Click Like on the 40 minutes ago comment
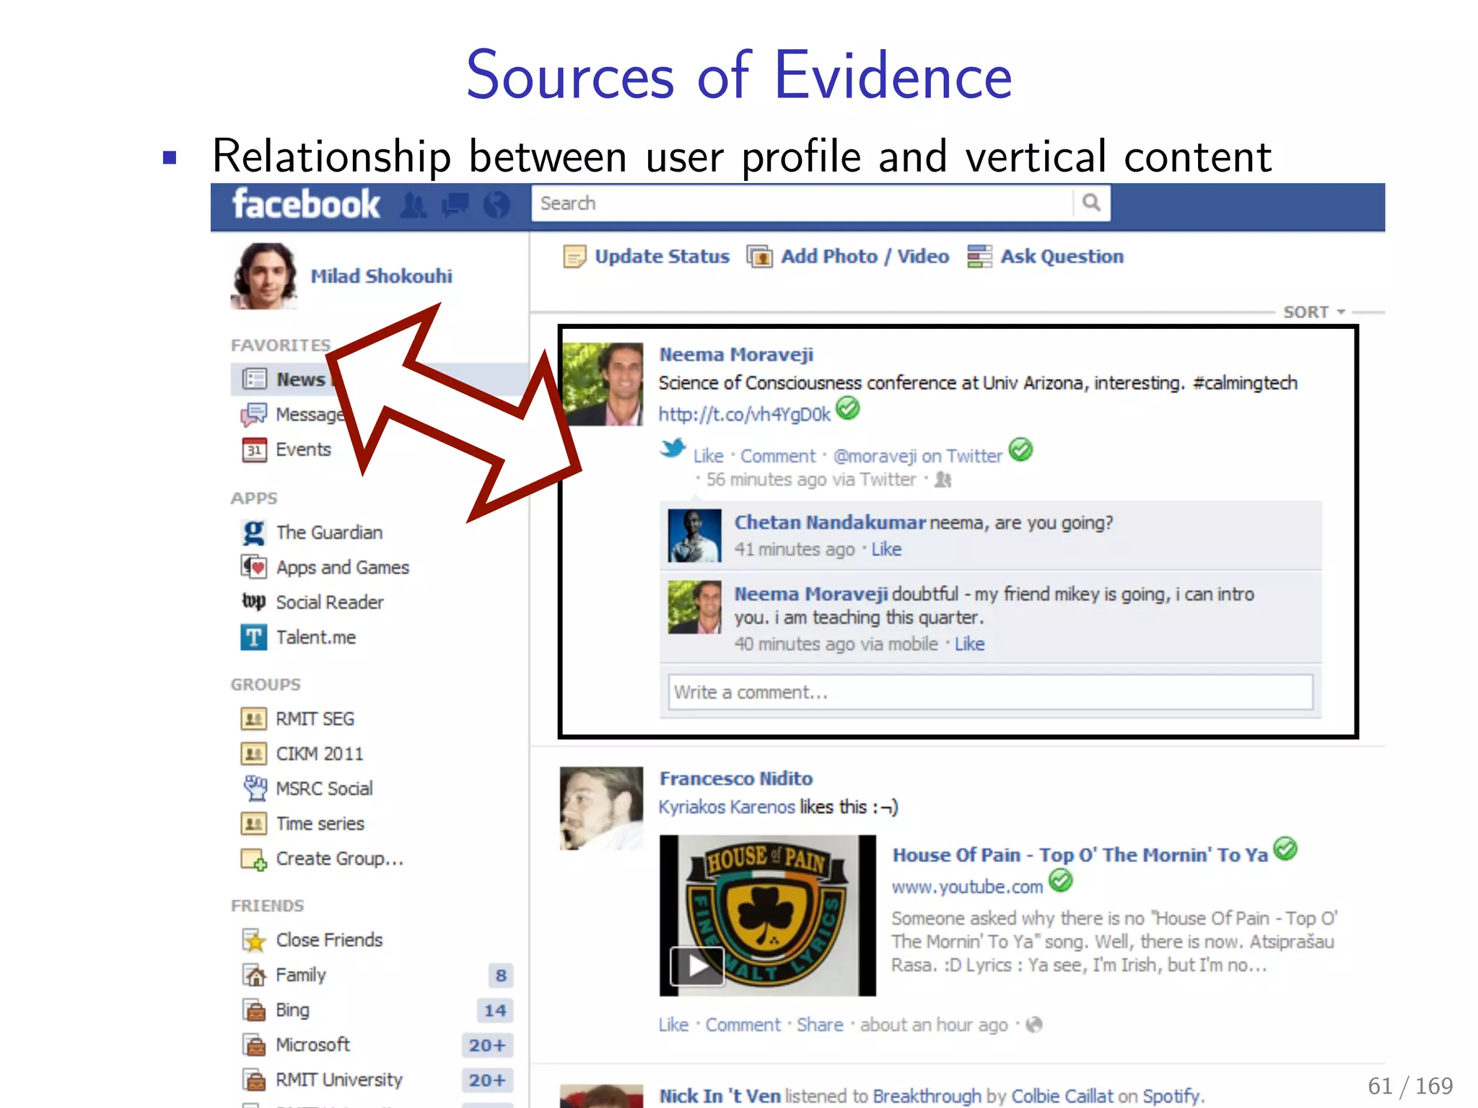This screenshot has width=1478, height=1108. (x=969, y=644)
